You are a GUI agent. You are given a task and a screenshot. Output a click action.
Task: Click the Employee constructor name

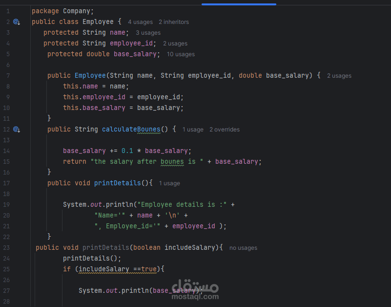click(x=90, y=75)
